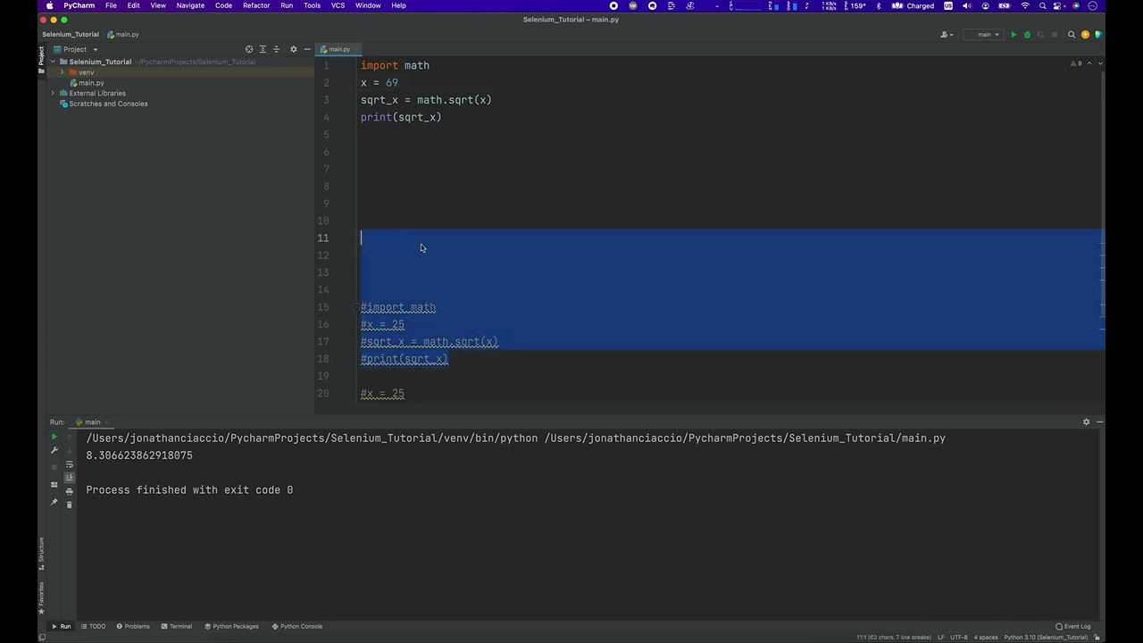Viewport: 1143px width, 643px height.
Task: Click the 4 spaces indent setting
Action: (x=986, y=638)
